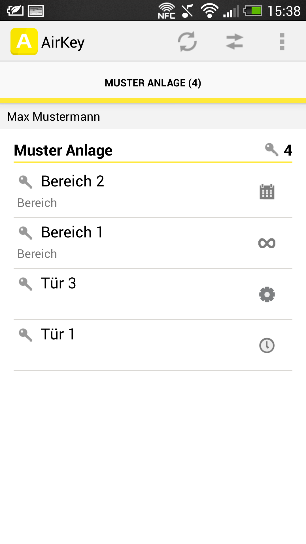Tap the transfer arrows icon
This screenshot has height=544, width=306.
coord(235,42)
